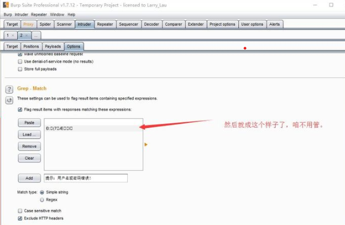Close Intruder attack tab 1
This screenshot has width=345, height=225.
(13, 35)
